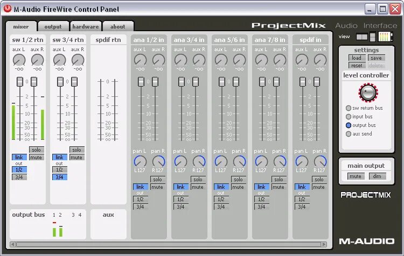Solo the spdif in channel
Viewport: 404px width, 256px height.
click(319, 179)
